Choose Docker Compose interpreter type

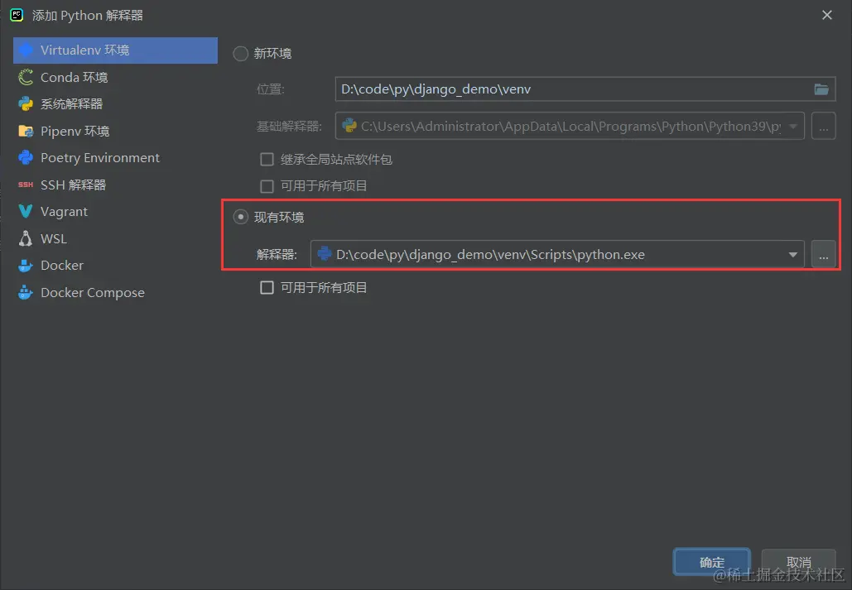pyautogui.click(x=115, y=292)
